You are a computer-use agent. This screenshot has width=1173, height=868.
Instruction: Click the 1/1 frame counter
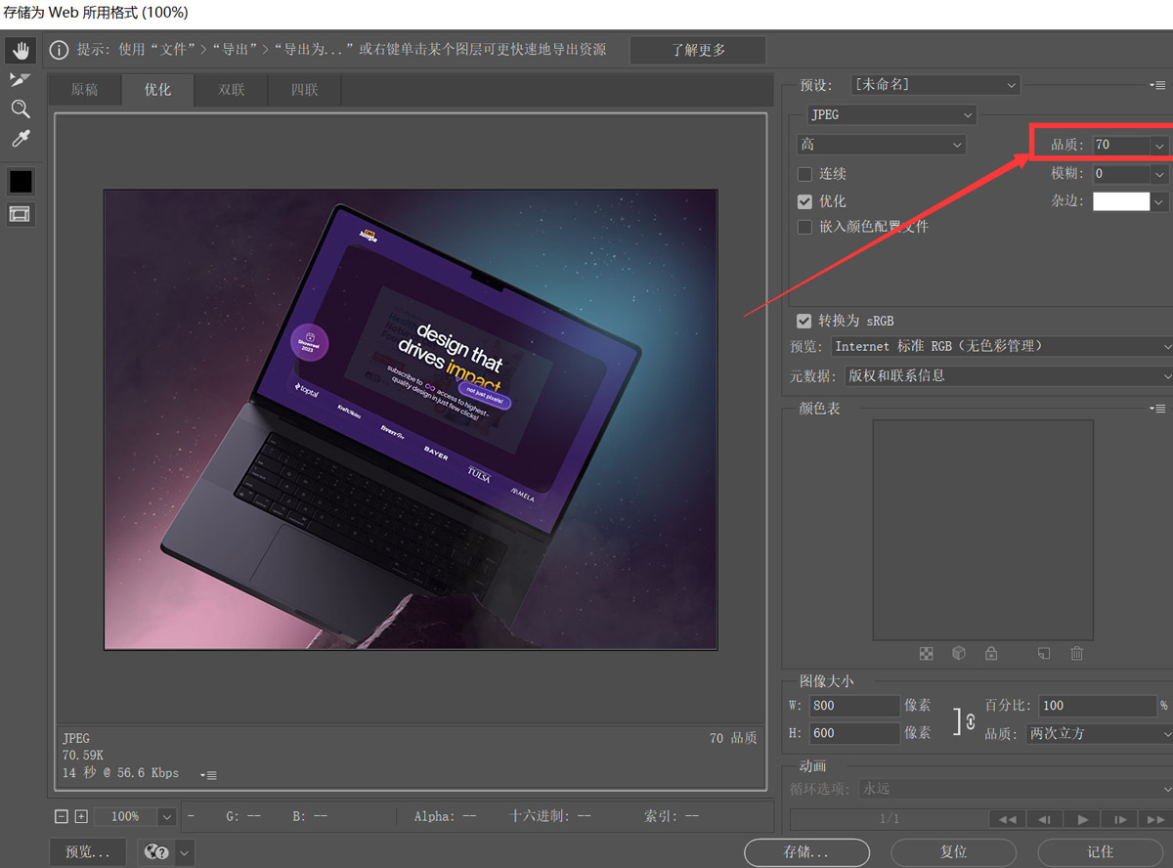(x=890, y=819)
